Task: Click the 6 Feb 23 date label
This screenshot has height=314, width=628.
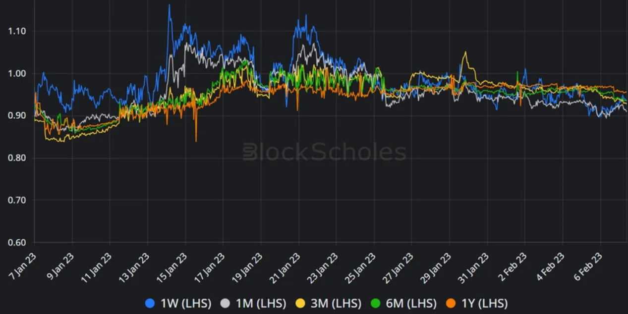Action: [x=588, y=267]
